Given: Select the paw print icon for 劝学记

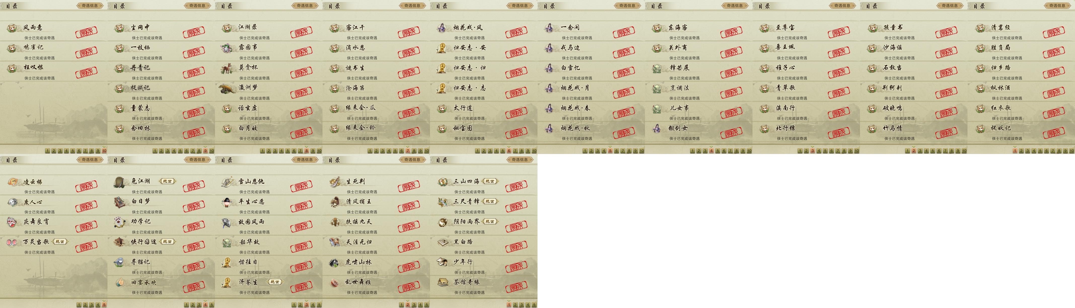Looking at the screenshot, I should 120,222.
